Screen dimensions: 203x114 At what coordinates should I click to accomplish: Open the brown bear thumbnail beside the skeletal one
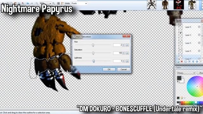(165, 5)
